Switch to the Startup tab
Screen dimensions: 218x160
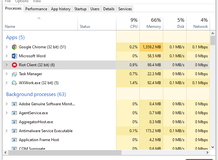click(x=80, y=9)
